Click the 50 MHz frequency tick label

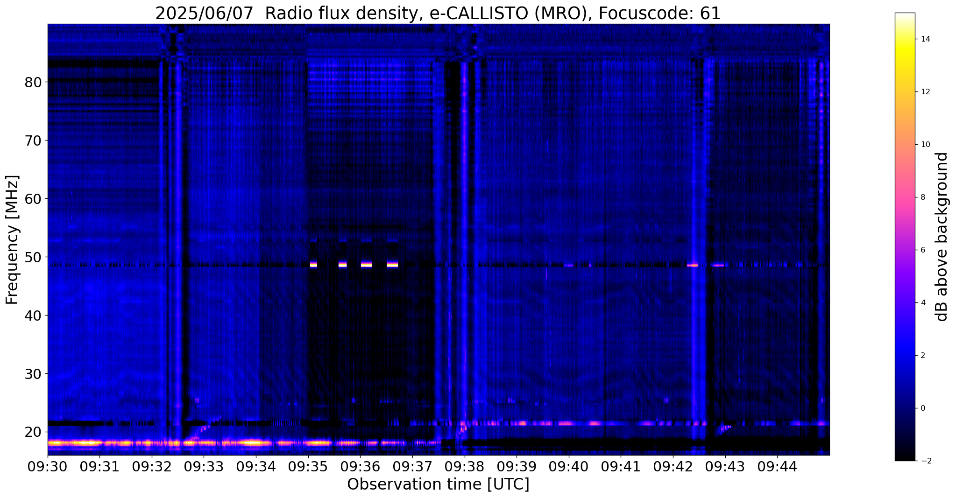pyautogui.click(x=33, y=257)
